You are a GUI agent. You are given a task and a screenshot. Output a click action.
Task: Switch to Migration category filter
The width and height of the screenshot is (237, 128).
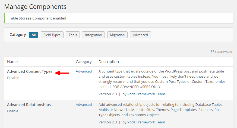(117, 35)
